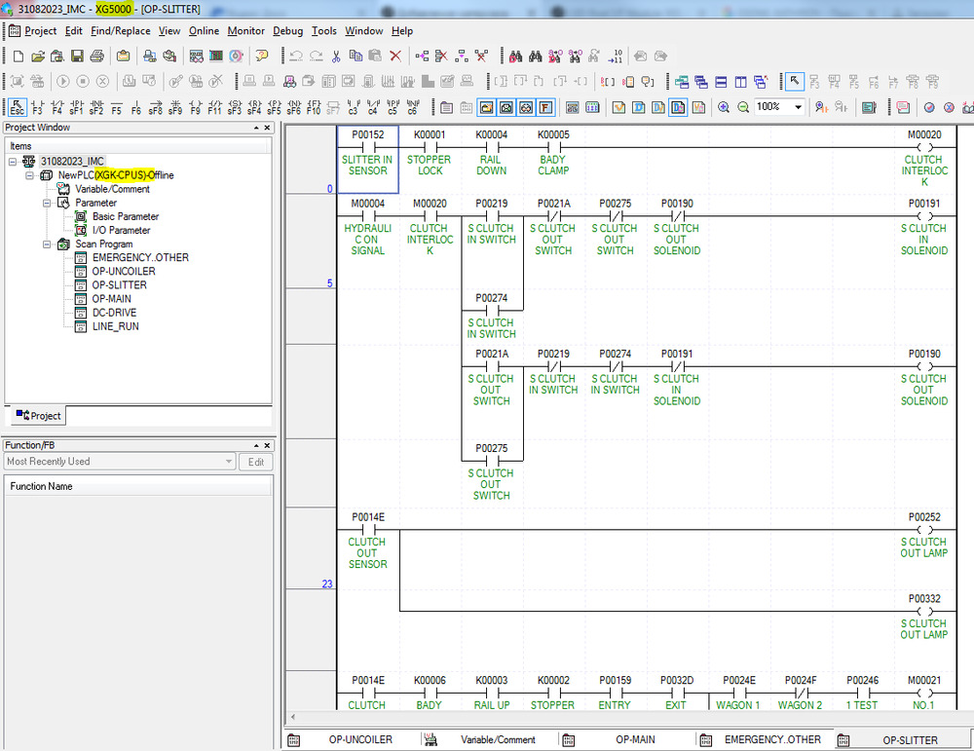Click the red Delete X icon
Image resolution: width=974 pixels, height=751 pixels.
395,56
